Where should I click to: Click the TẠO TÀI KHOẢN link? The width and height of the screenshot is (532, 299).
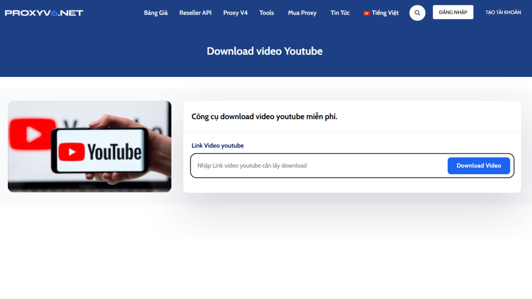(503, 12)
